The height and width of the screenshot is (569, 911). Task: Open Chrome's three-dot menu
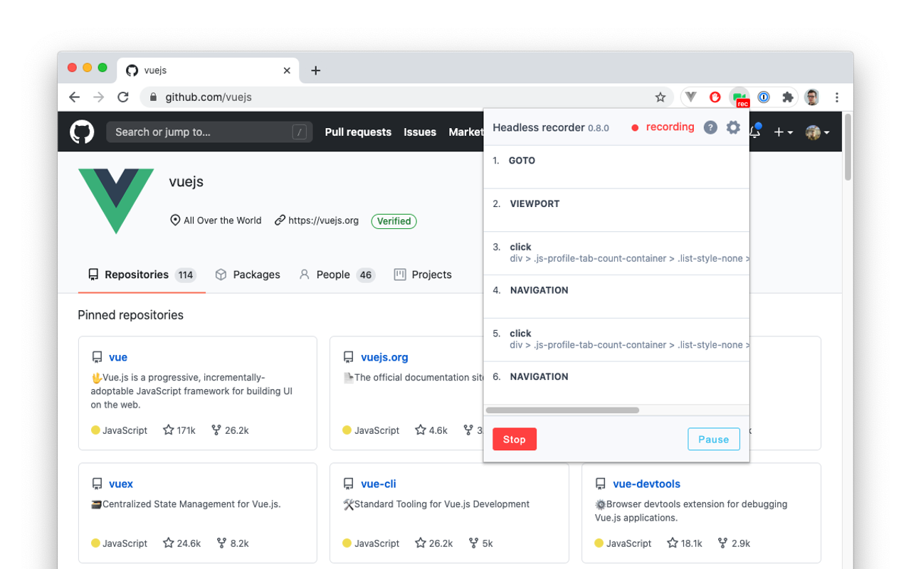(837, 97)
